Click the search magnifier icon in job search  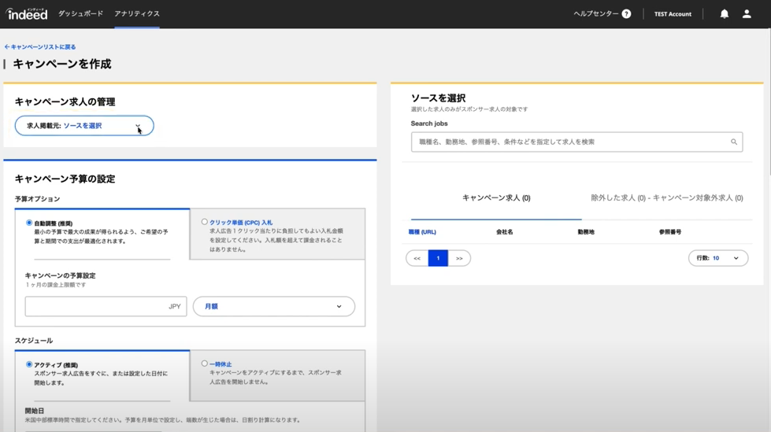(733, 142)
